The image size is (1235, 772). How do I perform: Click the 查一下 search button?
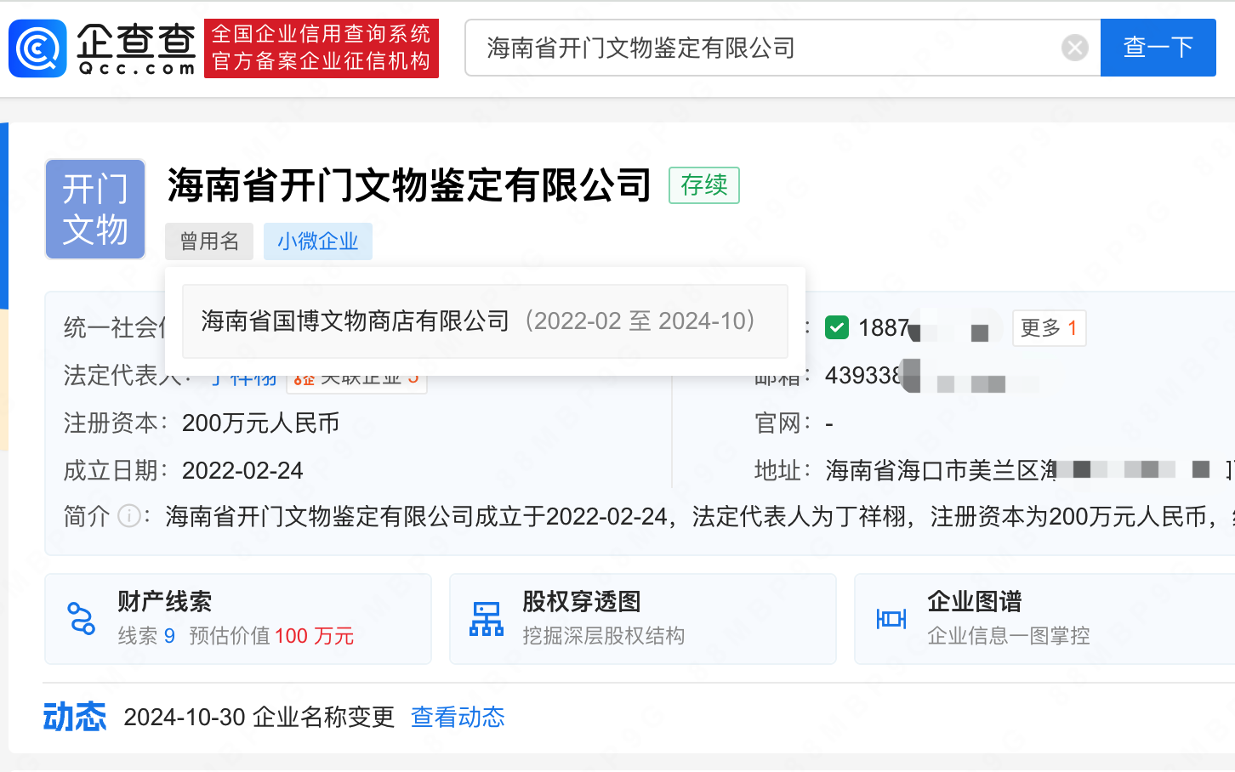[1158, 48]
